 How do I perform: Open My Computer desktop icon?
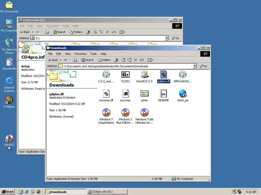pos(9,26)
